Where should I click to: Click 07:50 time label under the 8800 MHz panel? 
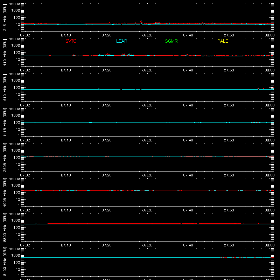[229, 245]
